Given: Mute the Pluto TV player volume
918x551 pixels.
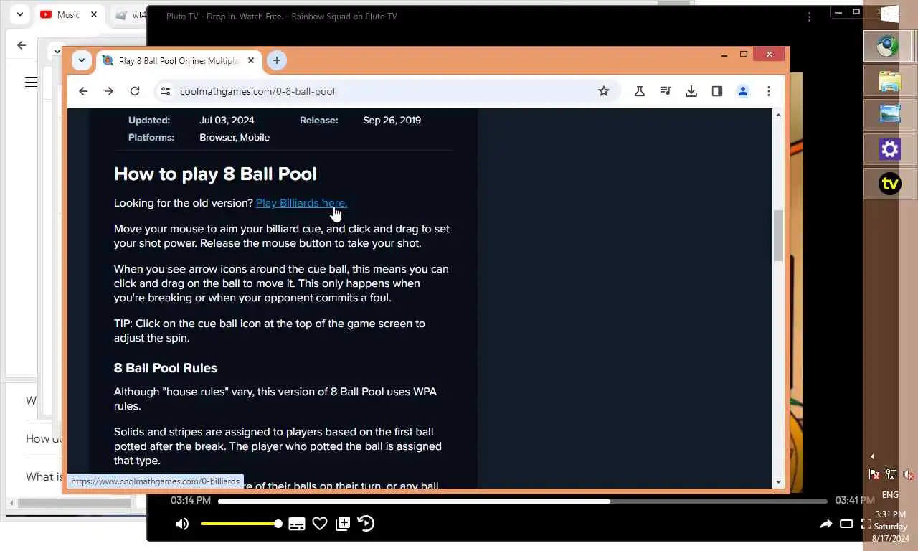Looking at the screenshot, I should click(182, 524).
